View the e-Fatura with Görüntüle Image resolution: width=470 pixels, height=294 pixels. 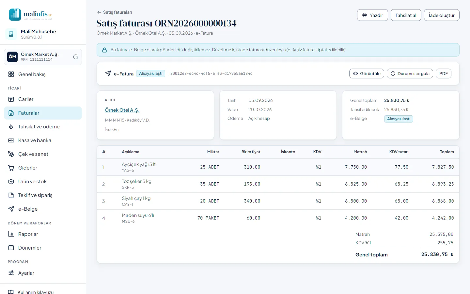pos(367,73)
